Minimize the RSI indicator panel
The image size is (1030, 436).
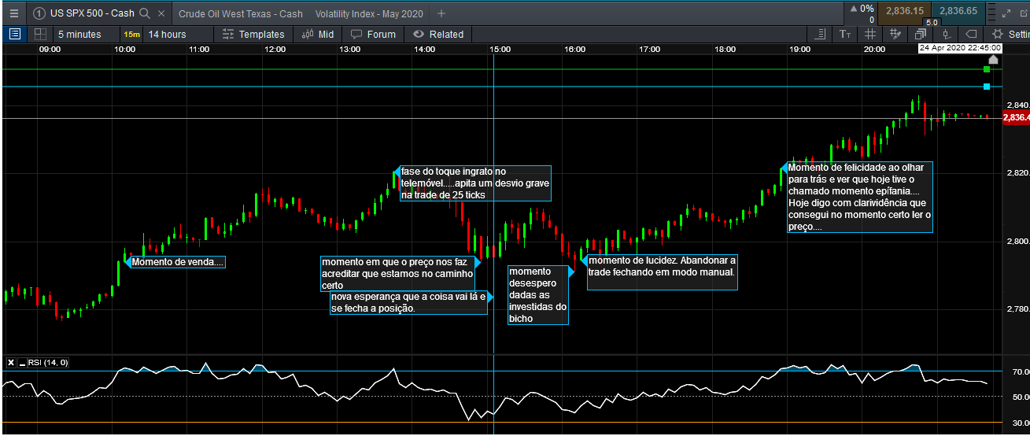point(22,363)
